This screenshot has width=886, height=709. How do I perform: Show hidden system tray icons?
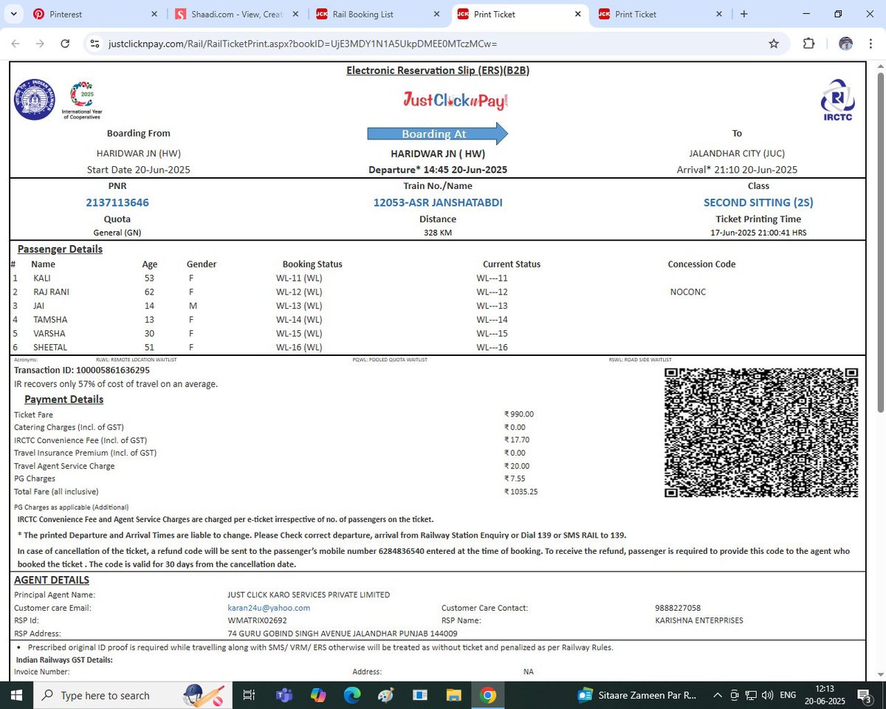click(x=718, y=695)
